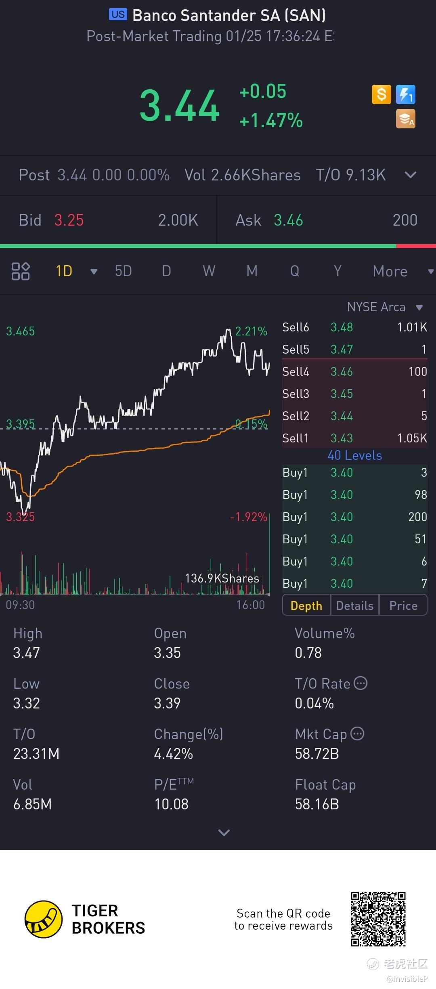Tap the Sell1 row at 3.43

pos(355,438)
